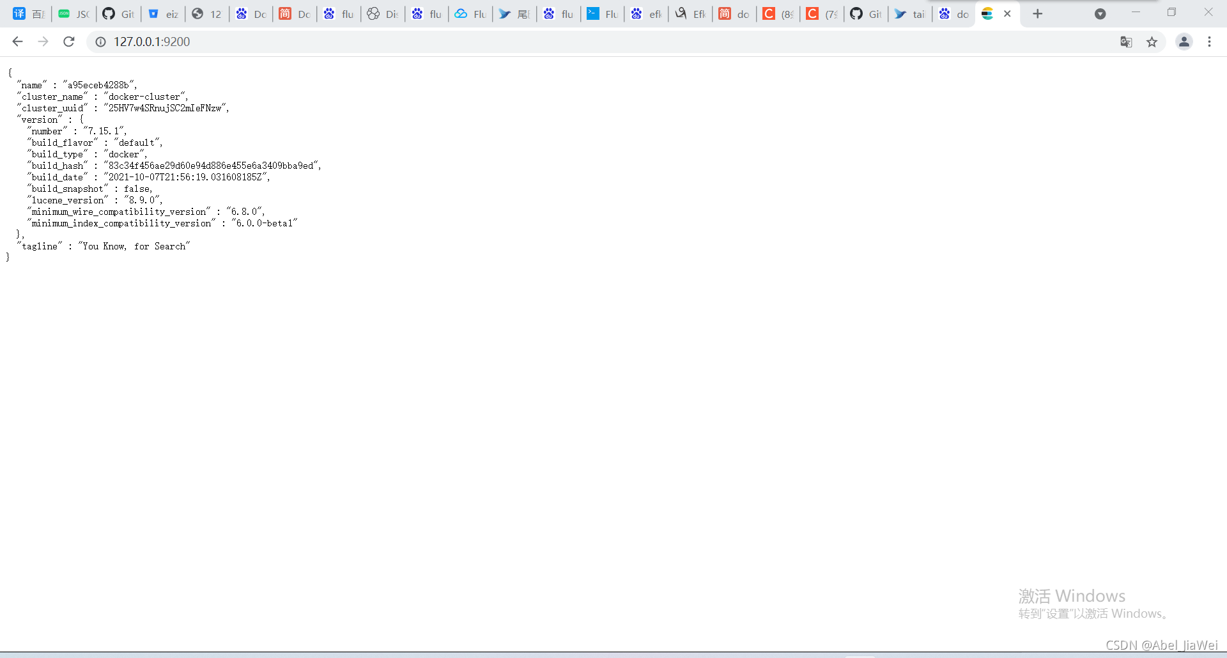Switch to the Baidu 'efk' tab
The height and width of the screenshot is (658, 1227).
coord(646,13)
